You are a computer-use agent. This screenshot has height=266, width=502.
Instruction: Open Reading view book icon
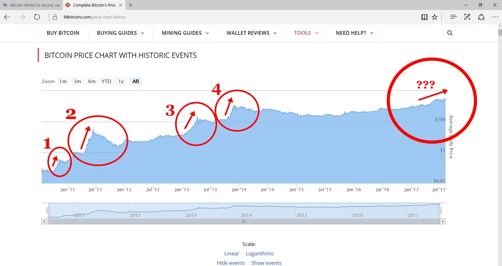click(424, 17)
